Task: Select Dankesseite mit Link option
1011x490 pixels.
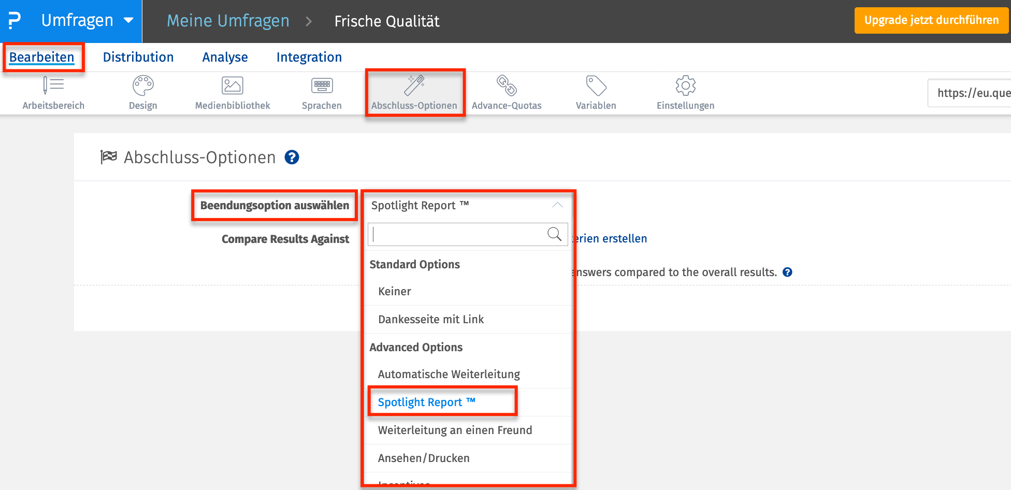Action: pyautogui.click(x=431, y=319)
